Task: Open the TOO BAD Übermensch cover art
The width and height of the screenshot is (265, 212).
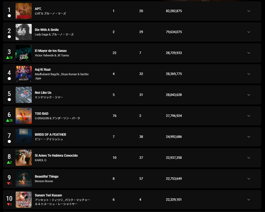Action: [24, 116]
